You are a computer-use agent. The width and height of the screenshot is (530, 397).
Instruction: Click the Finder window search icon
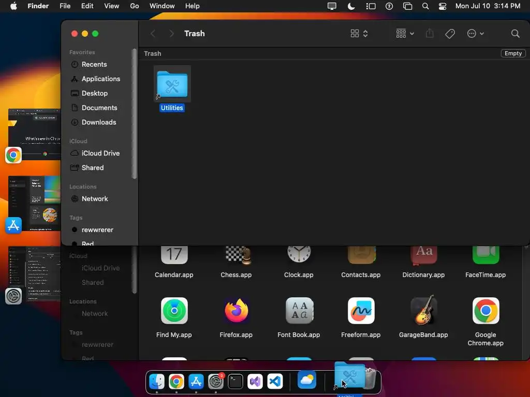coord(515,34)
